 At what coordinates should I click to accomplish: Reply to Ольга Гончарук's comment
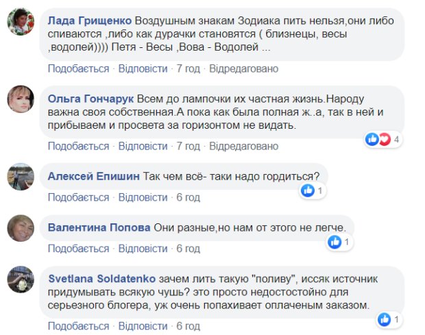143,147
